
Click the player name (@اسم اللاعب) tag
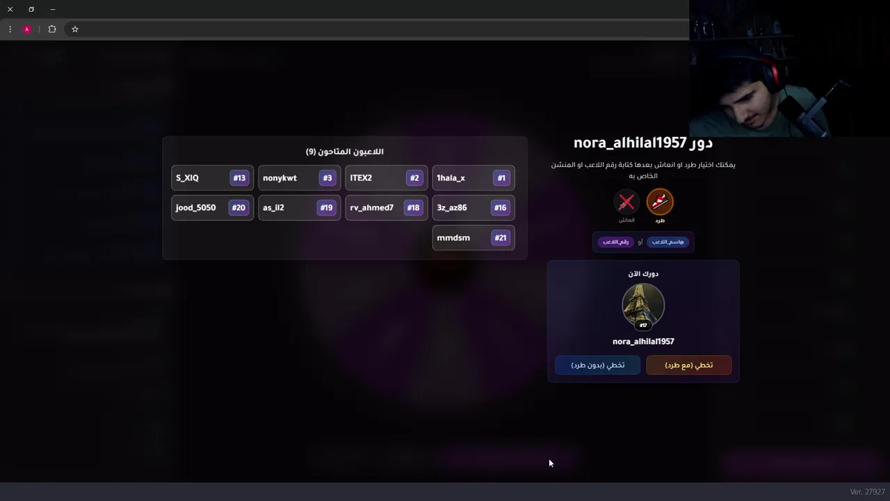(668, 242)
